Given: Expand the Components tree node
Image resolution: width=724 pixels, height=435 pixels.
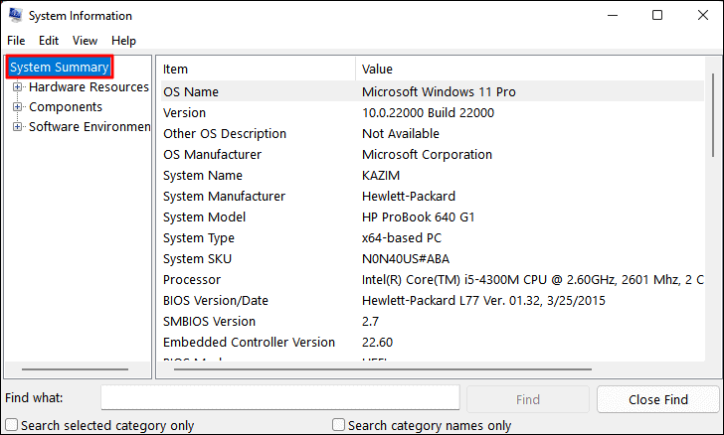Looking at the screenshot, I should click(17, 106).
